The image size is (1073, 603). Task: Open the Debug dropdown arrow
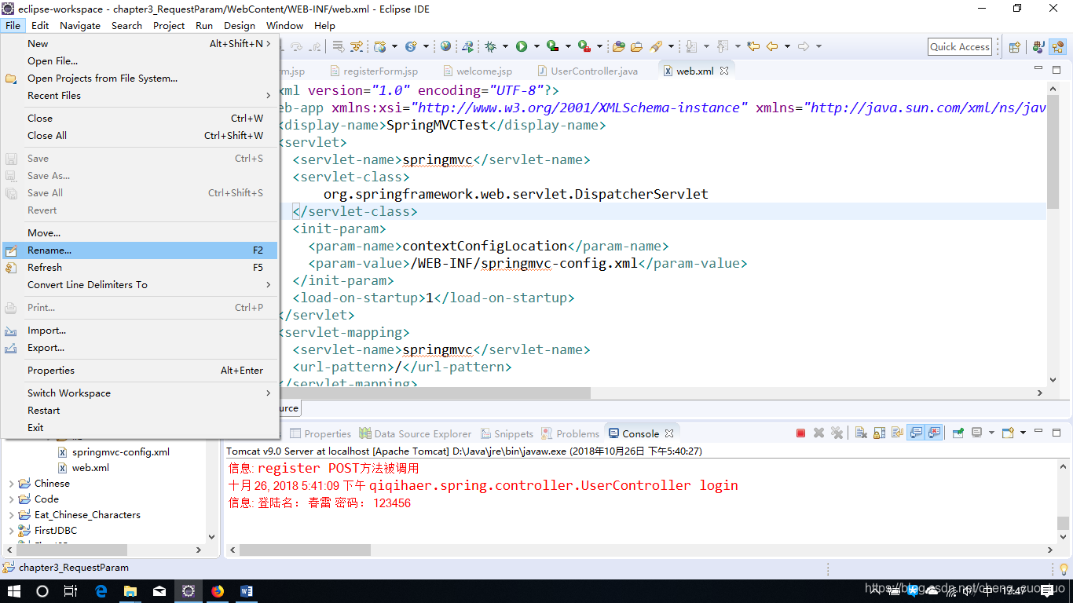(505, 46)
